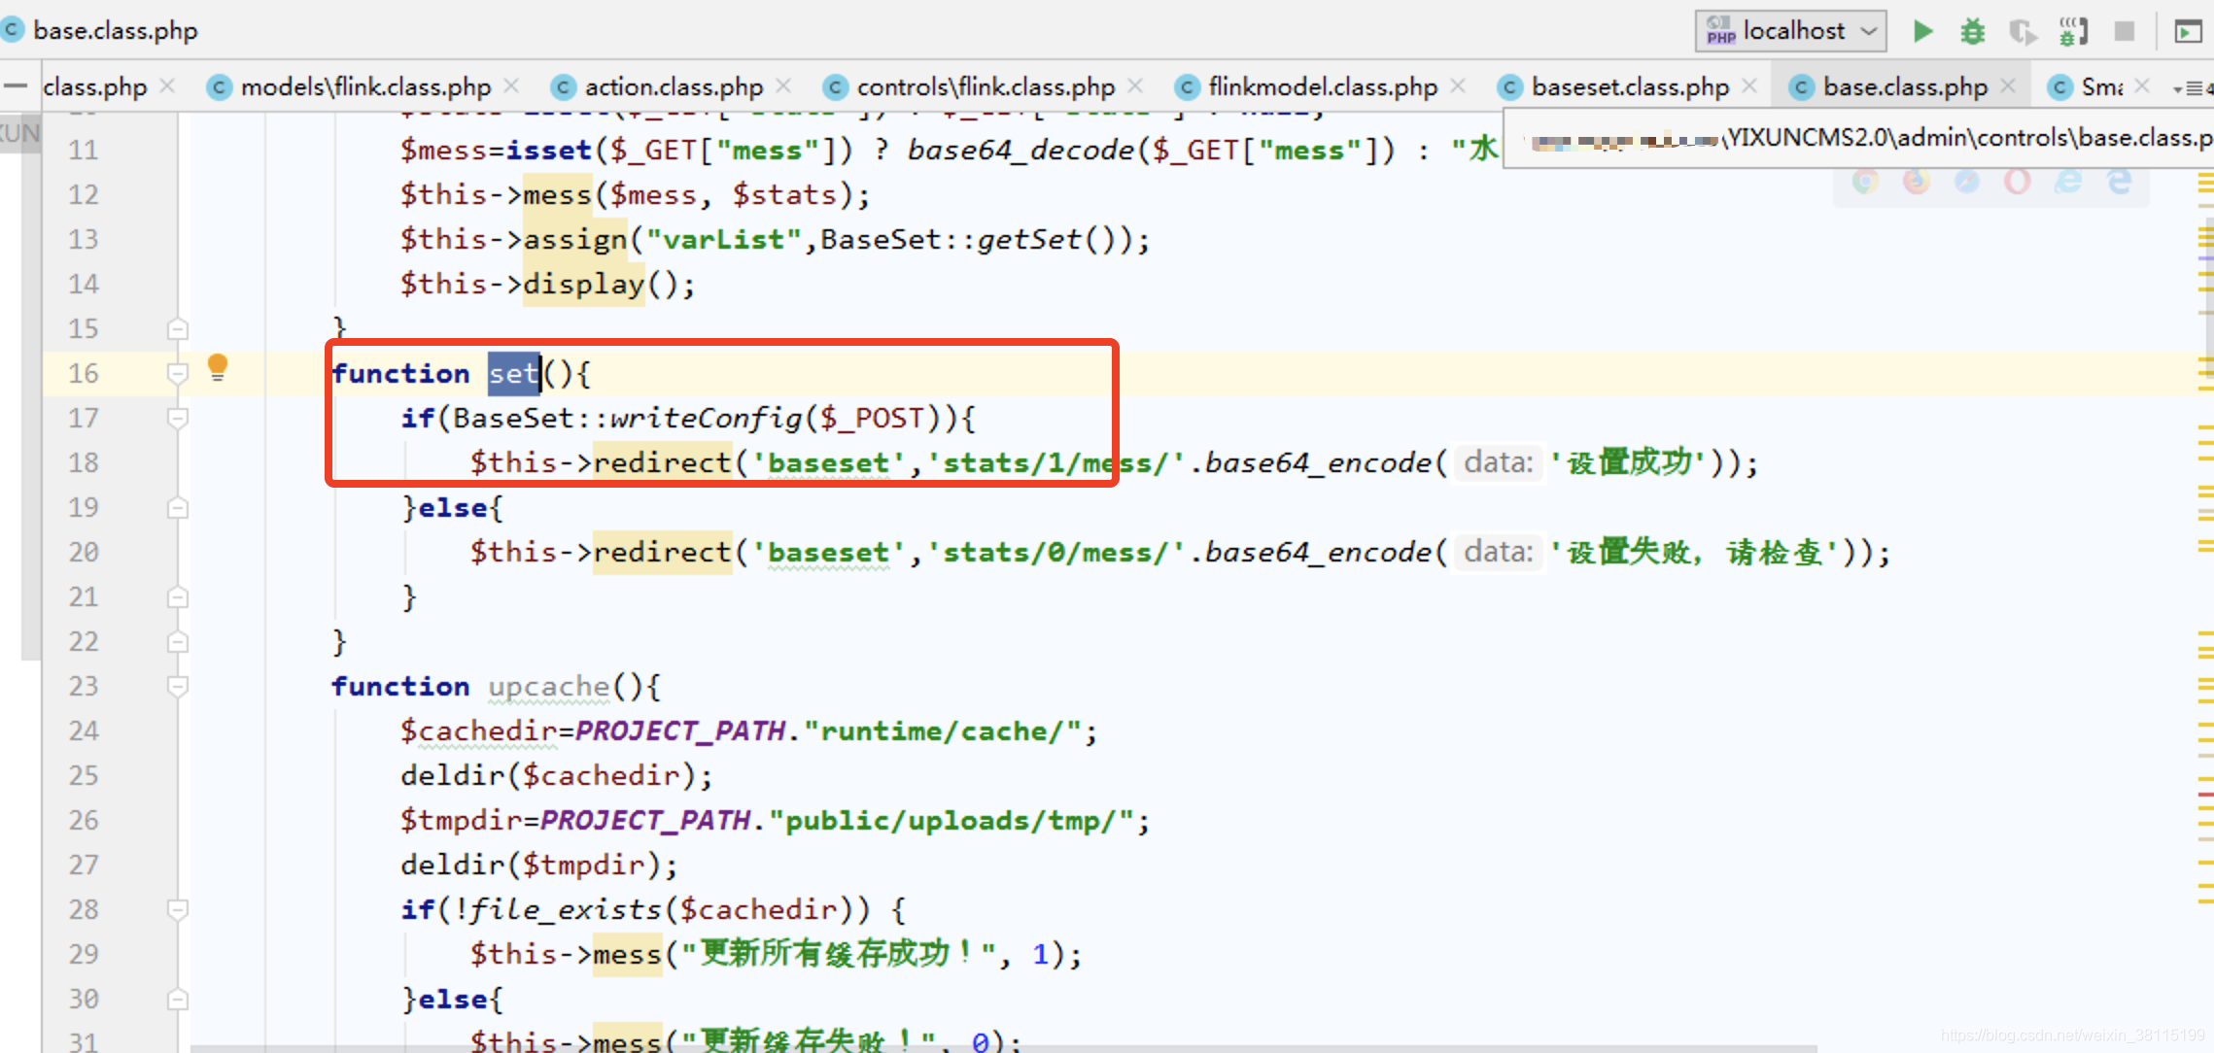2214x1053 pixels.
Task: Close the base.class.php tab
Action: (x=2008, y=86)
